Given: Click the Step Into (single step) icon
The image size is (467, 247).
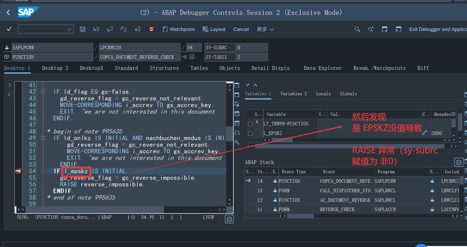Looking at the screenshot, I should 96,29.
